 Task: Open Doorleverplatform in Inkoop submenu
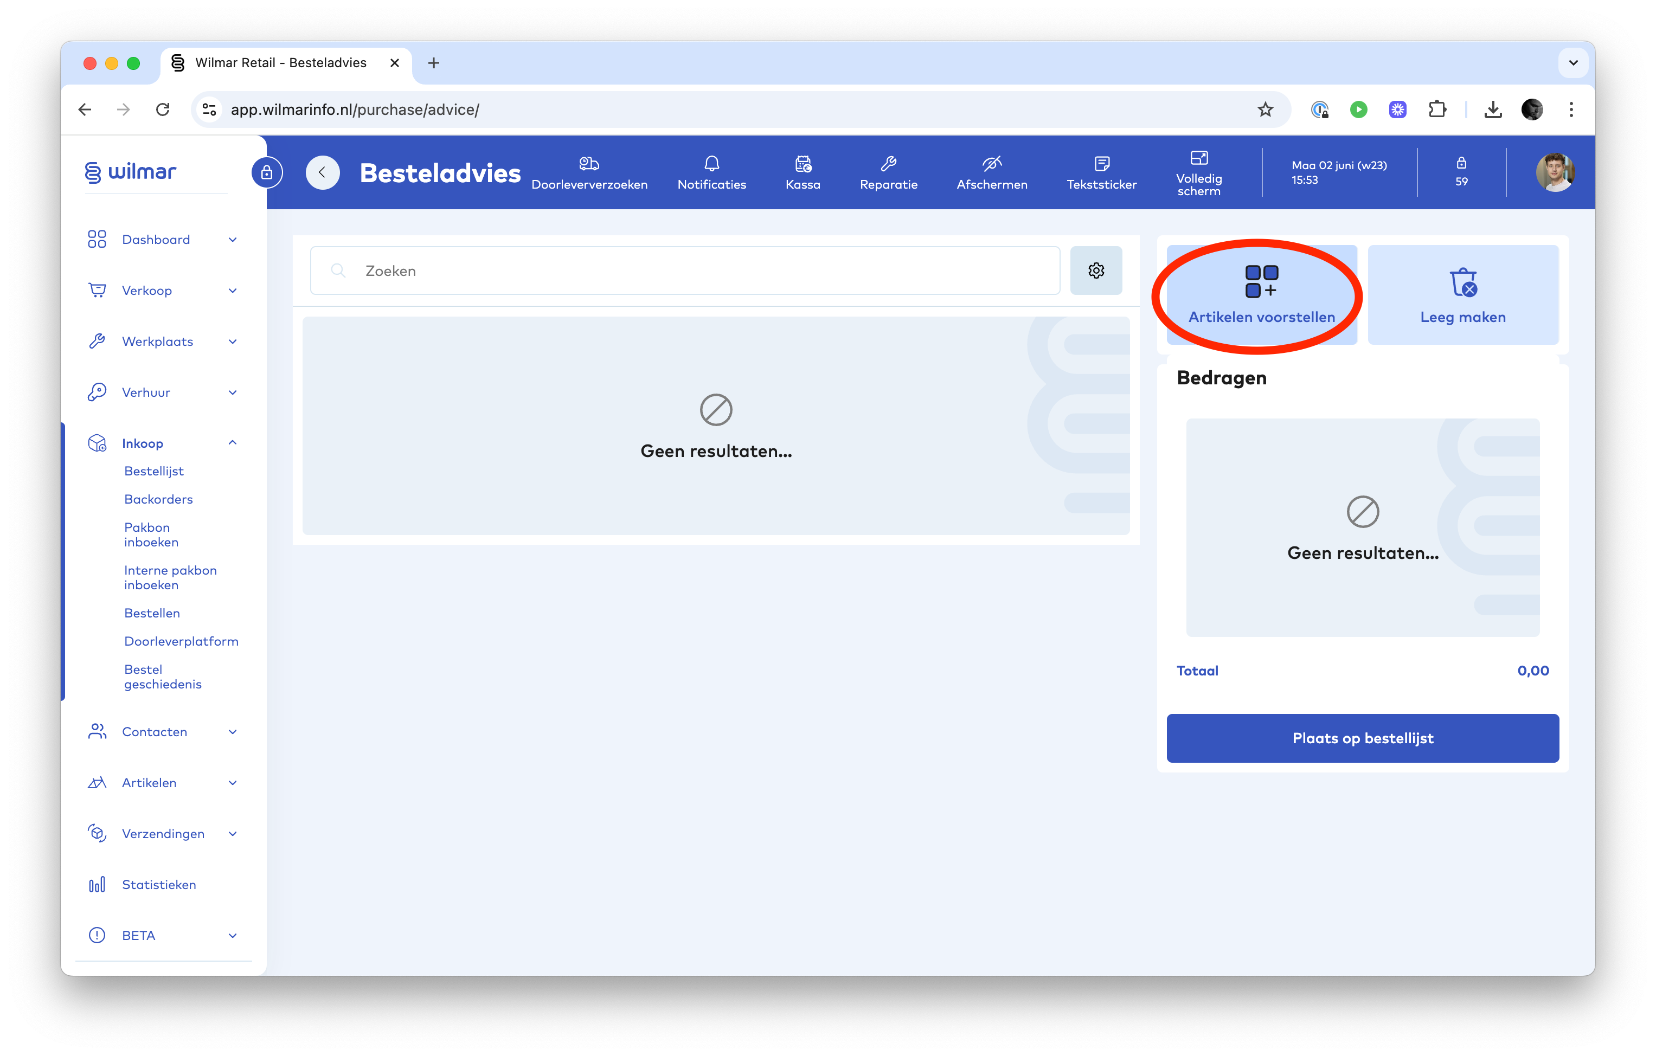pyautogui.click(x=181, y=641)
